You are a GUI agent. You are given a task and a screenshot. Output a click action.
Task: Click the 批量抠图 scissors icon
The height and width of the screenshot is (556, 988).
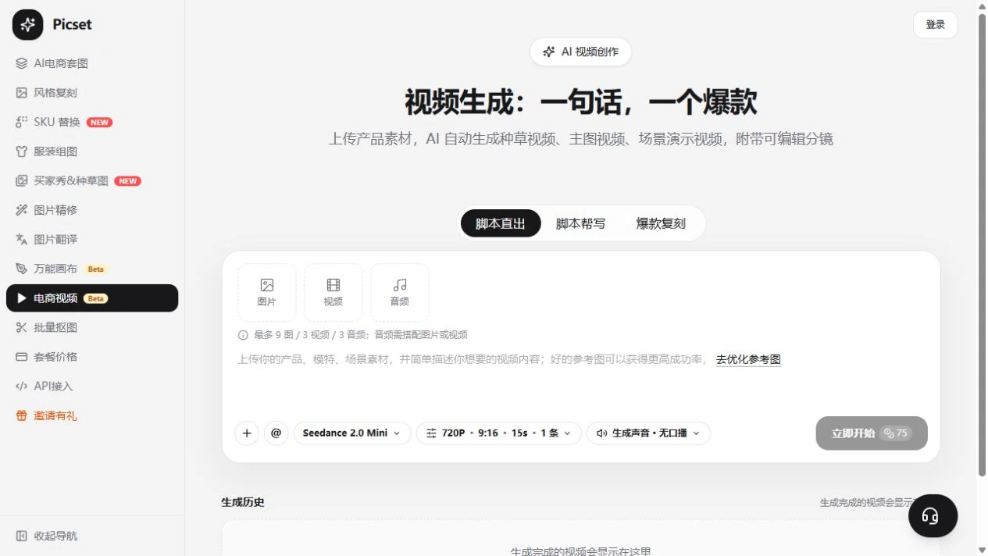pos(21,327)
